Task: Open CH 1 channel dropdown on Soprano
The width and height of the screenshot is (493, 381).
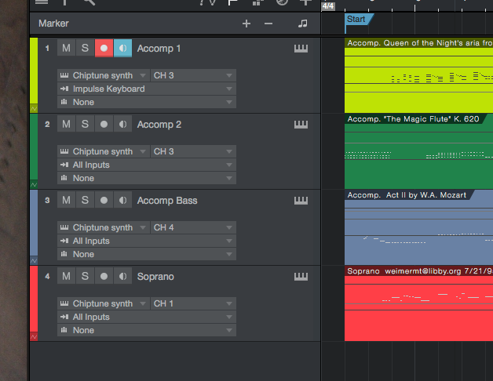Action: coord(193,303)
